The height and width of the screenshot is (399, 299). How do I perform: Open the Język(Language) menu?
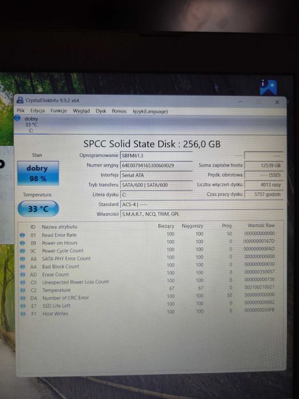pyautogui.click(x=150, y=111)
